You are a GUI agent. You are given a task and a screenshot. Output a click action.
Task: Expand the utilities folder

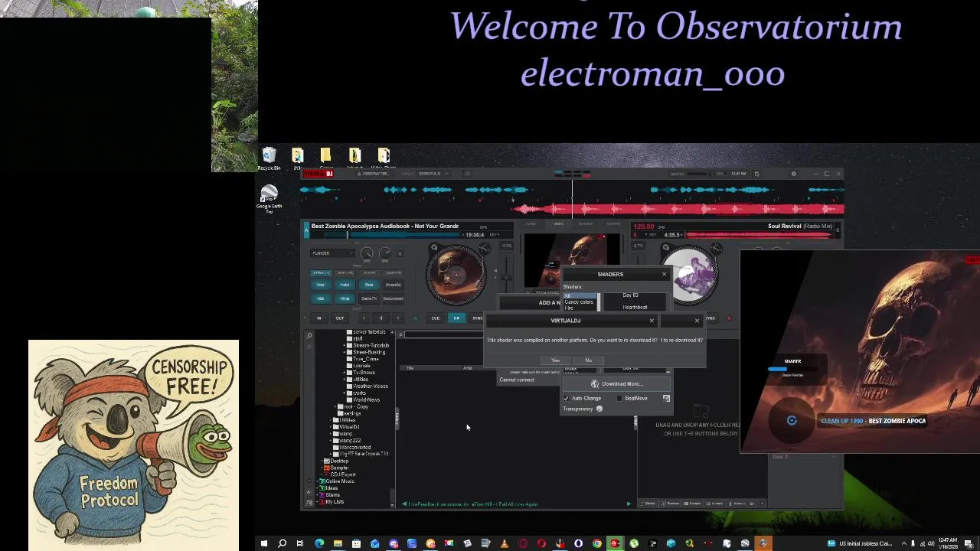pos(345,380)
